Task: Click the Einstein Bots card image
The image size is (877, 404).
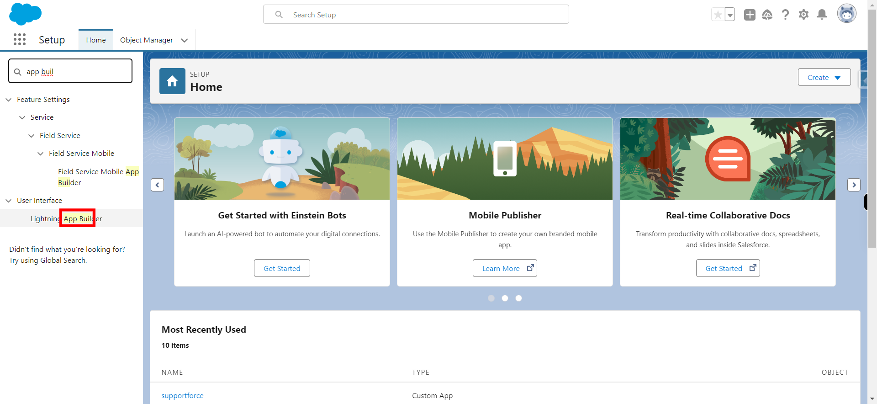Action: pyautogui.click(x=282, y=159)
